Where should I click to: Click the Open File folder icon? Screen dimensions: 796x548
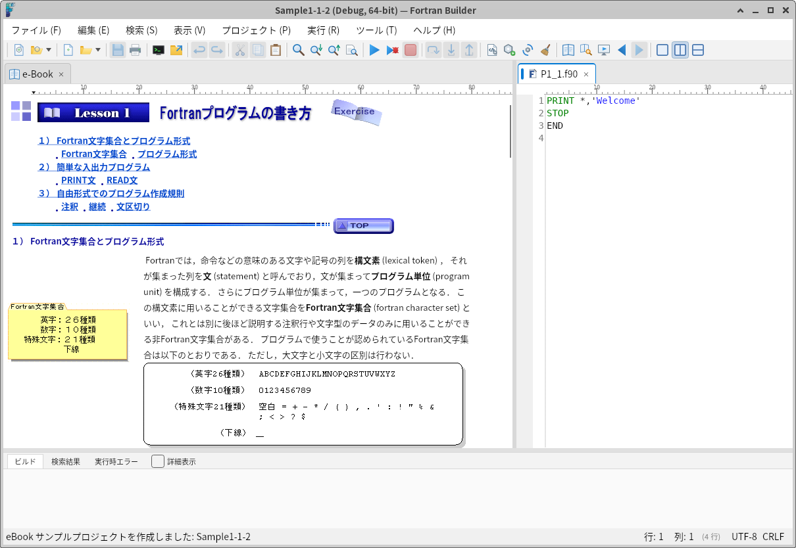pos(86,50)
